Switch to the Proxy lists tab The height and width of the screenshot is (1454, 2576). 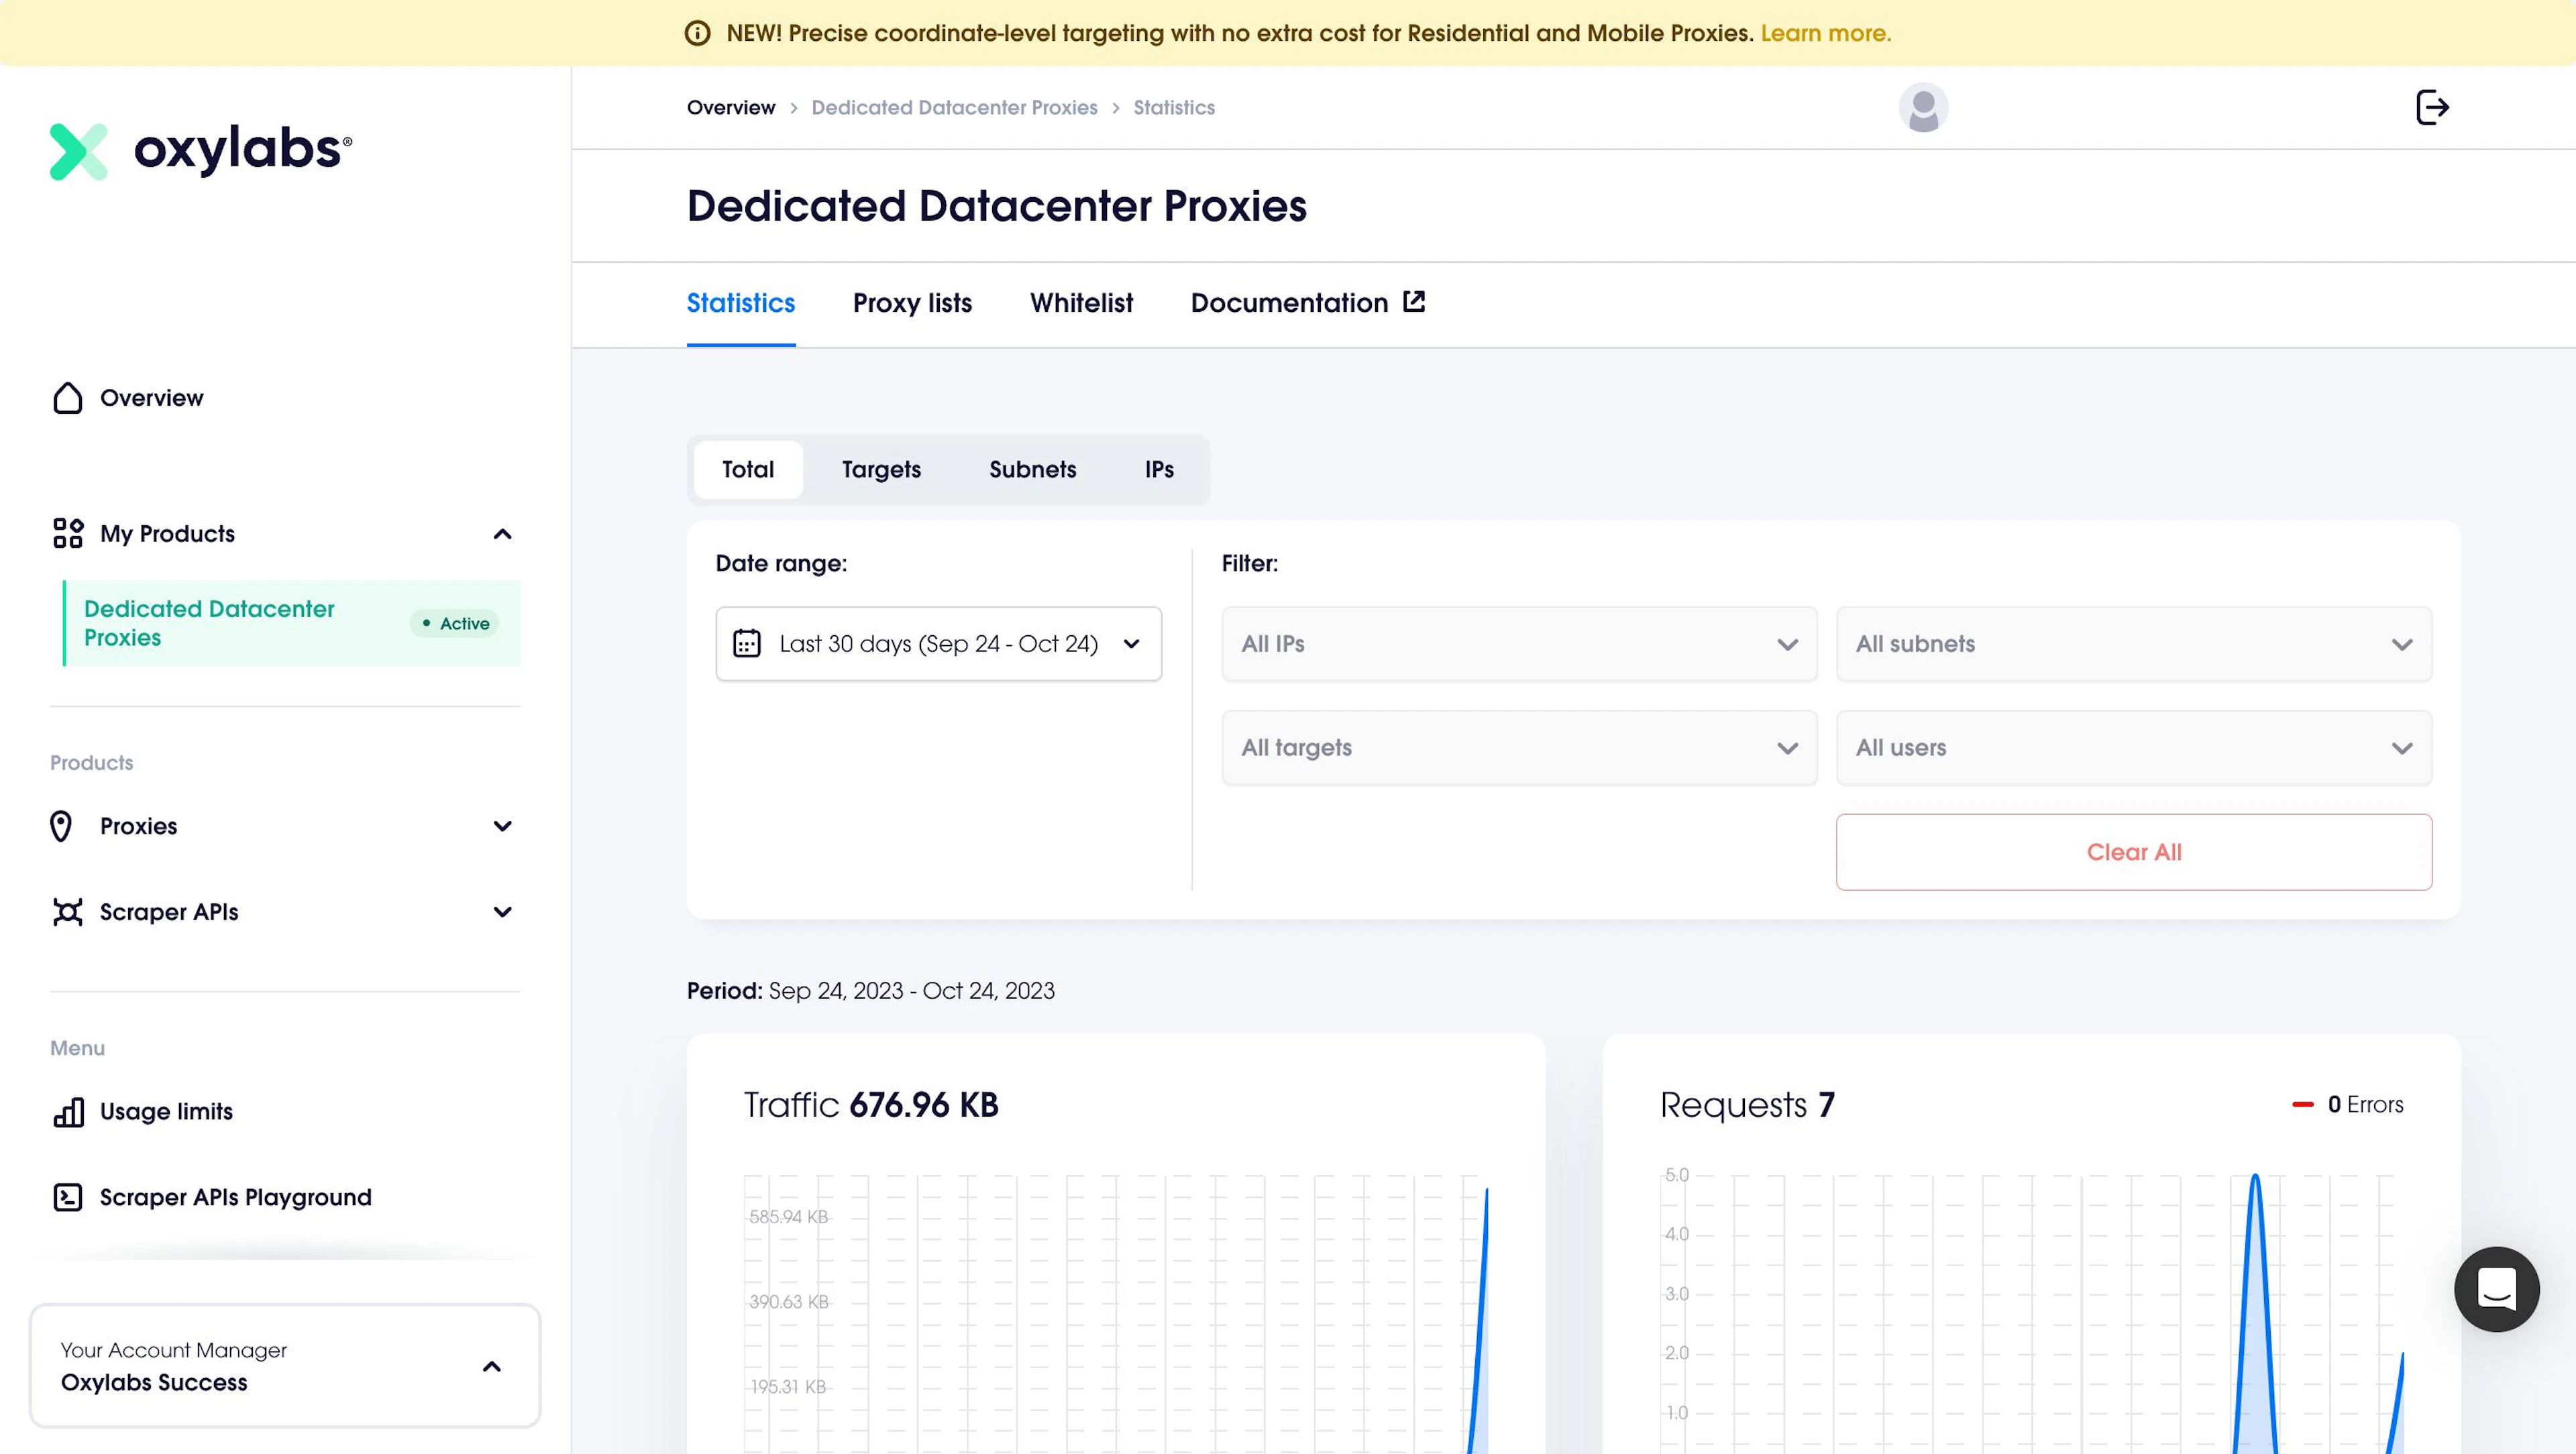pos(912,303)
